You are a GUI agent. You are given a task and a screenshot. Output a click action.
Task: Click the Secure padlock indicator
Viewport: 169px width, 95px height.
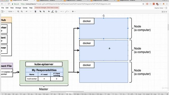[15, 4]
